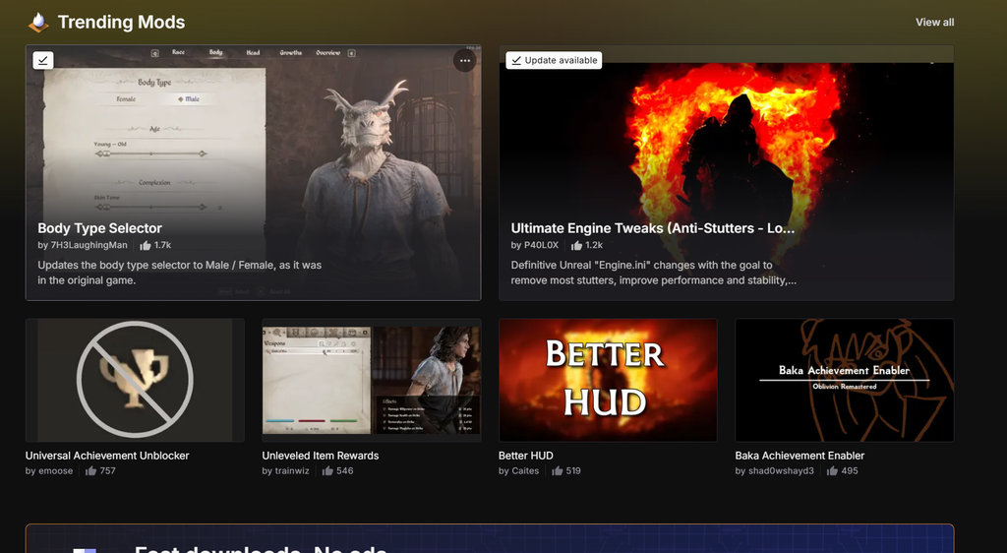Click thumbs-up icon beside 1.2k endorsements
This screenshot has height=553, width=1007.
(576, 245)
